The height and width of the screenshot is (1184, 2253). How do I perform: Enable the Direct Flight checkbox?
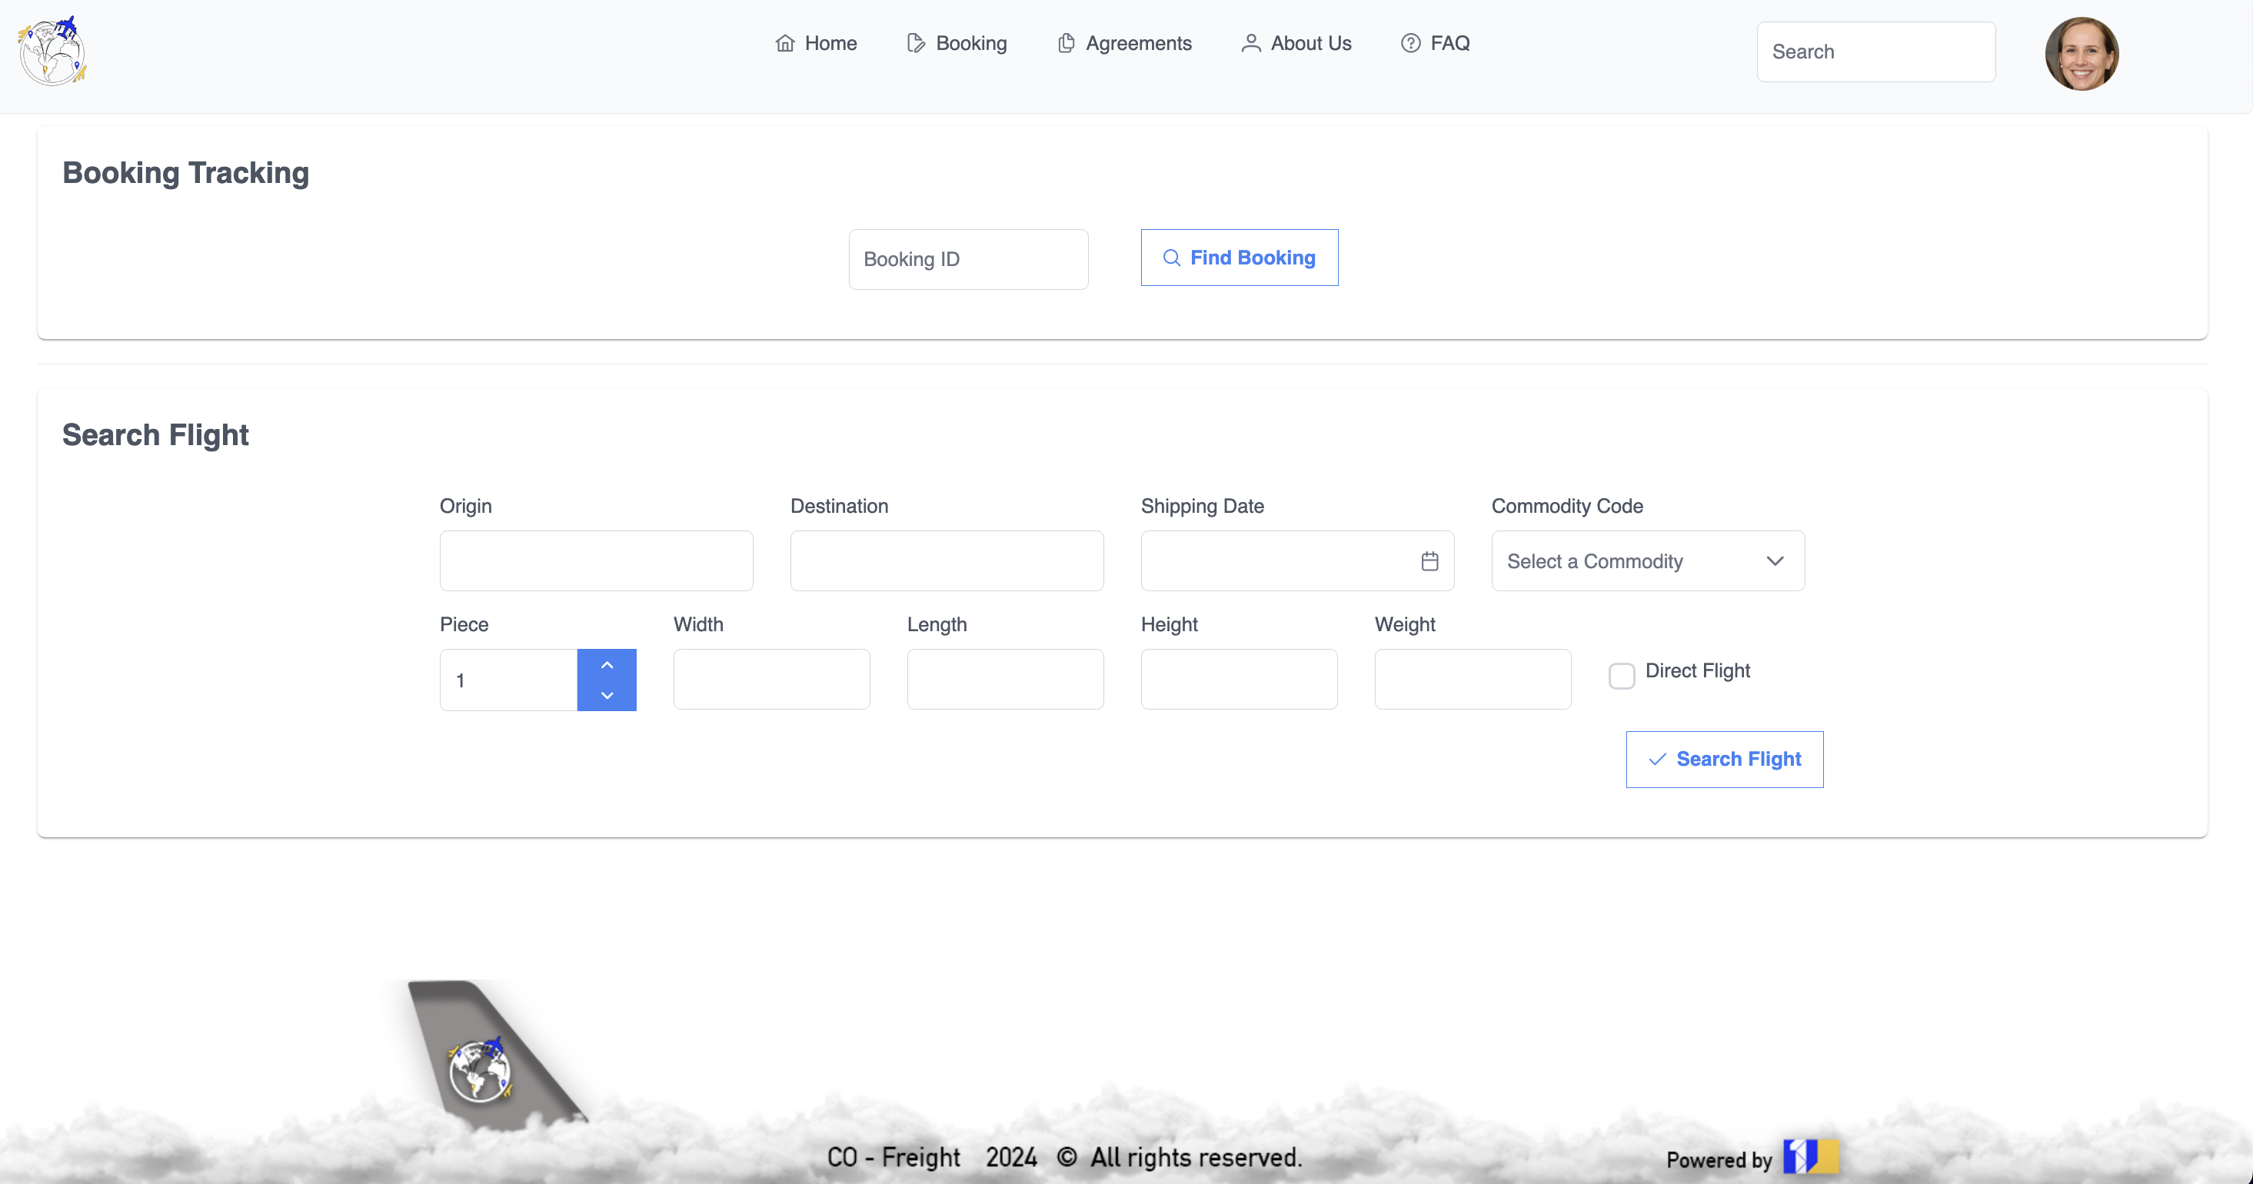tap(1622, 675)
